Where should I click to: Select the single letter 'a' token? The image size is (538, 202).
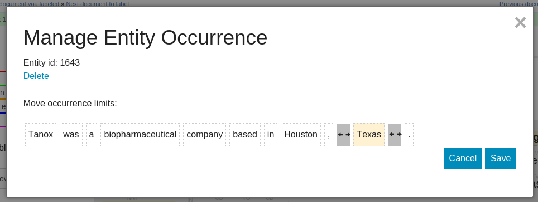pos(92,135)
